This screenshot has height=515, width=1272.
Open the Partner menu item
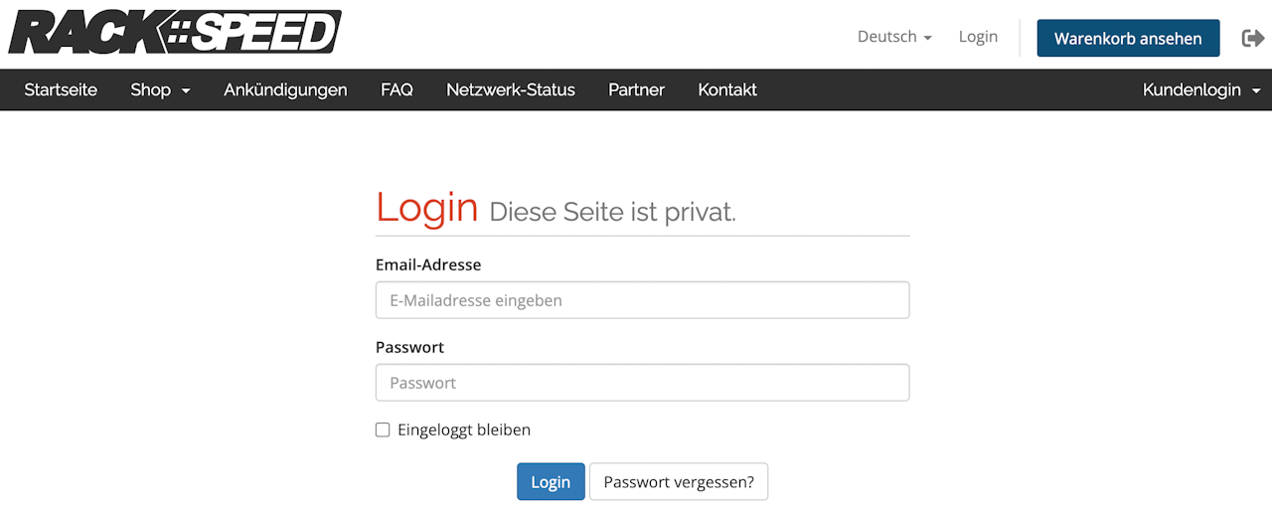[x=636, y=89]
